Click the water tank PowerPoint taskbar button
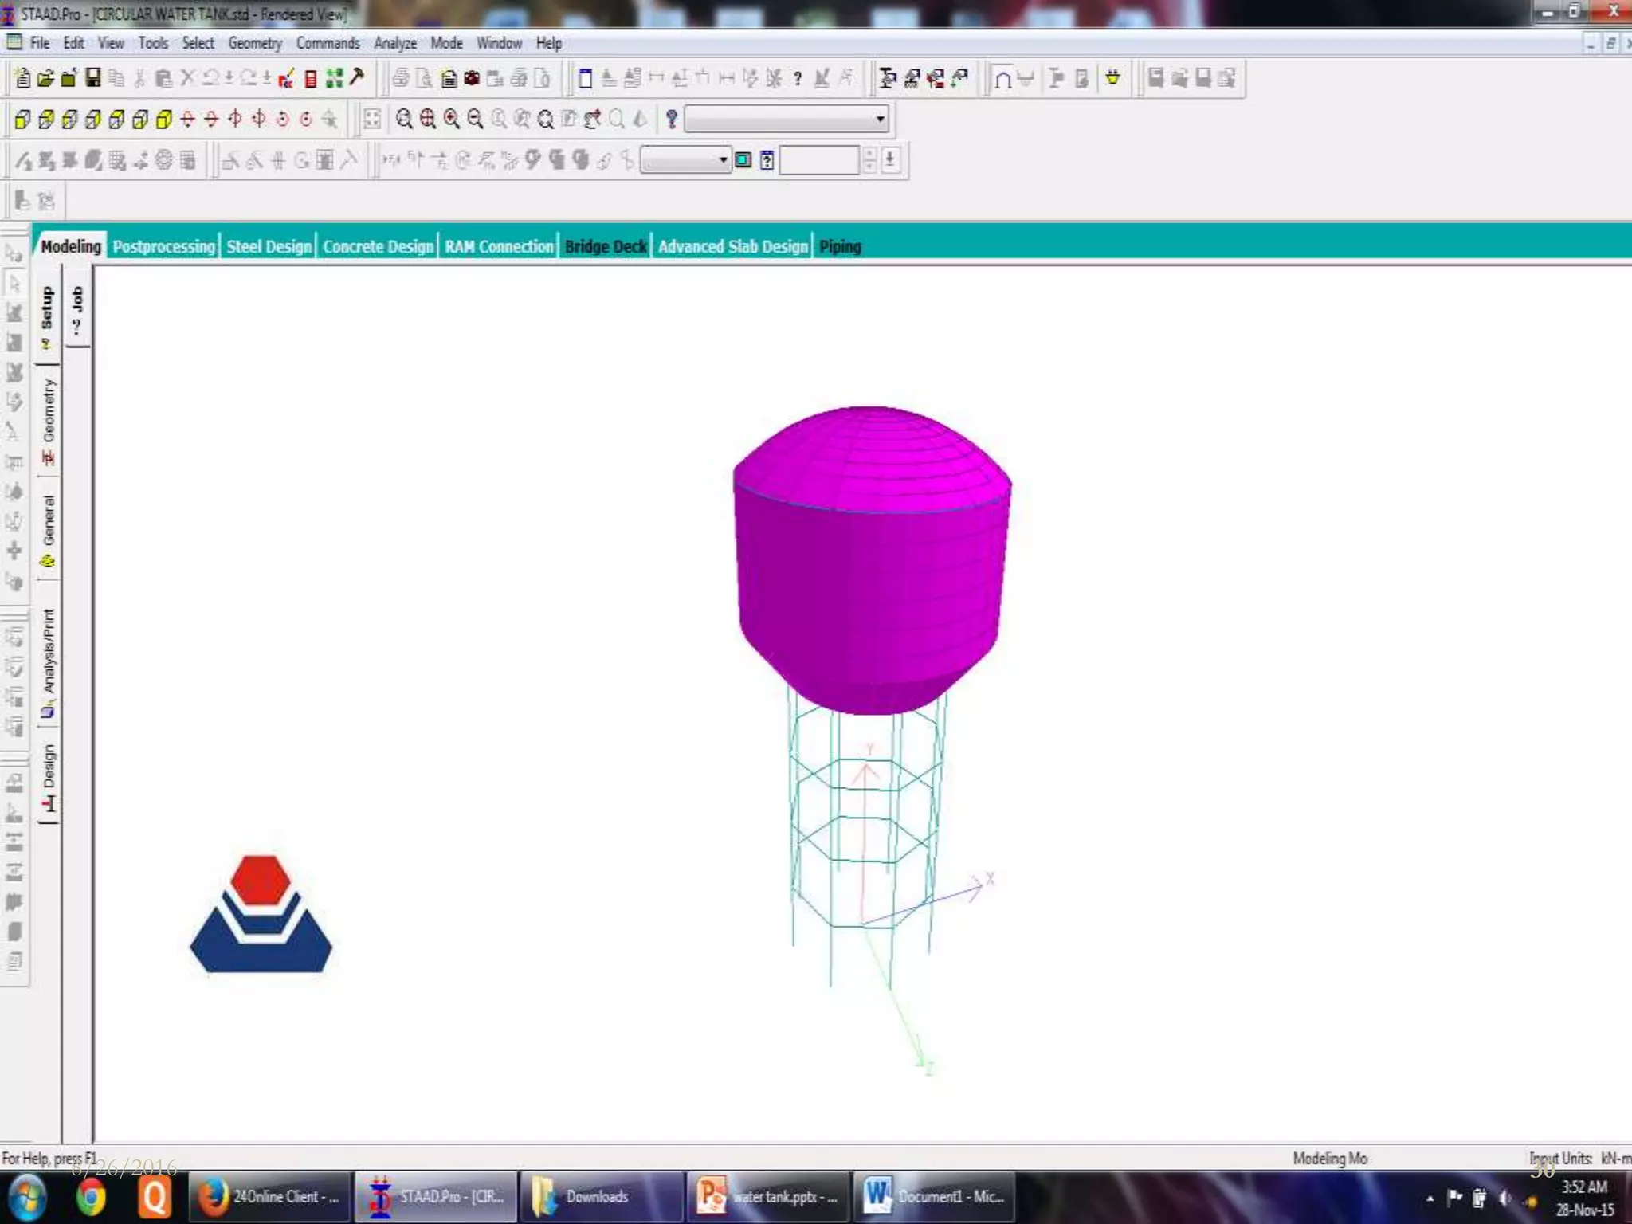This screenshot has width=1632, height=1224. [767, 1196]
